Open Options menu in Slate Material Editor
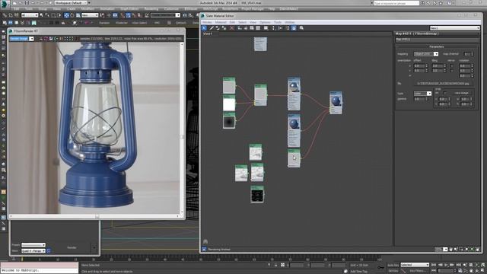Image resolution: width=487 pixels, height=274 pixels. click(265, 22)
